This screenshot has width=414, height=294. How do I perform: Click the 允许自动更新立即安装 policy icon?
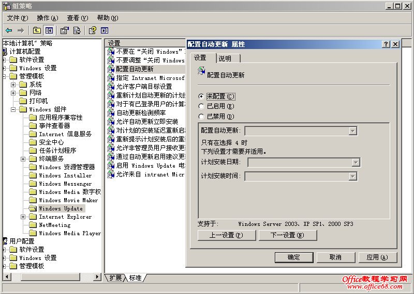coord(111,122)
